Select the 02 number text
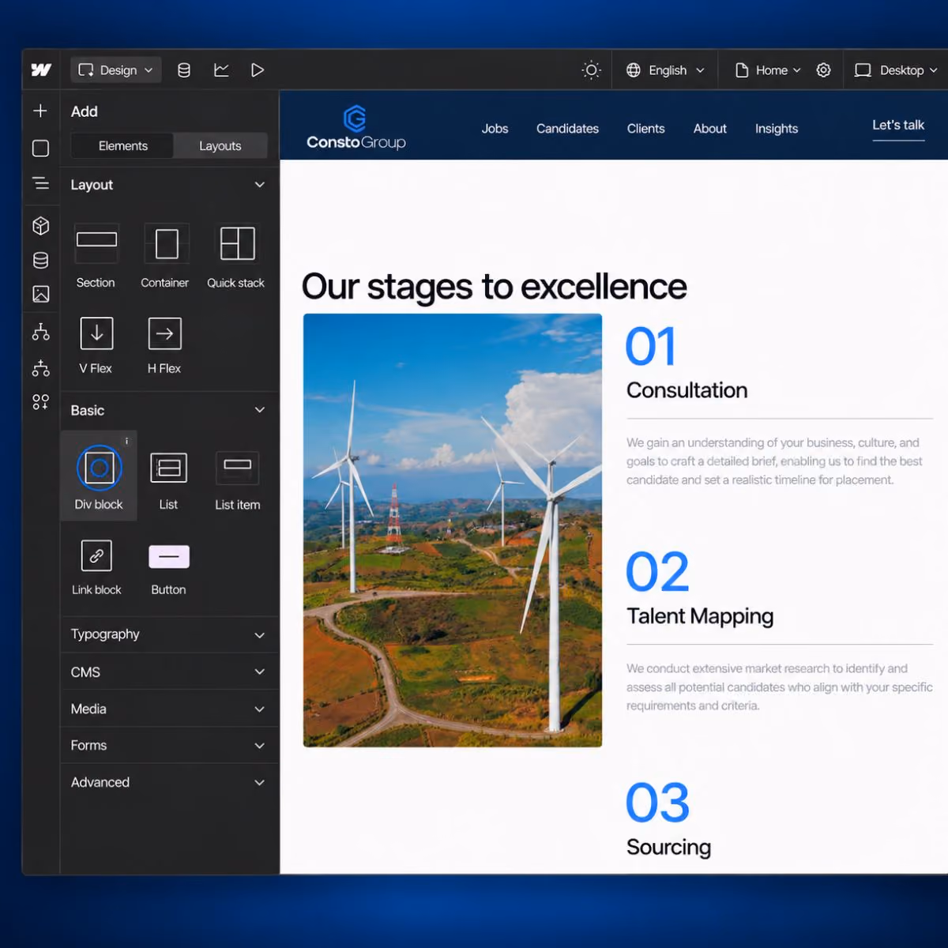Image resolution: width=948 pixels, height=948 pixels. pyautogui.click(x=657, y=573)
